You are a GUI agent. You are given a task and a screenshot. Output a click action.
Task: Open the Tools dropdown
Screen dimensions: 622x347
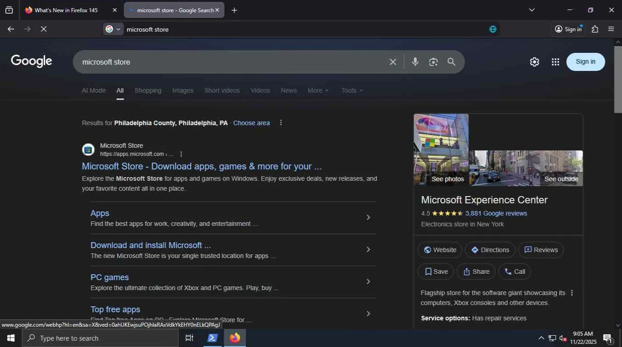[352, 90]
